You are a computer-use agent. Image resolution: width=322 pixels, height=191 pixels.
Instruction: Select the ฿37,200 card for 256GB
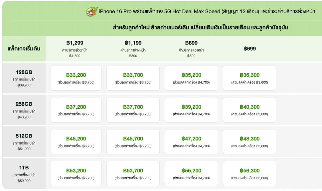point(76,110)
